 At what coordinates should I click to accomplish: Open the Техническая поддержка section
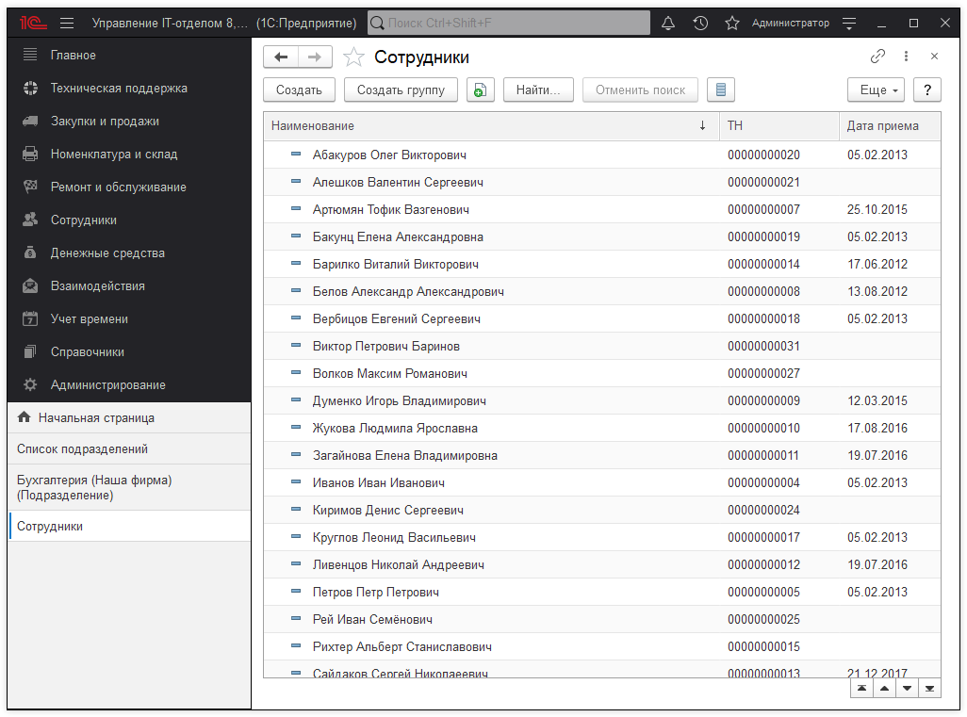pyautogui.click(x=119, y=89)
